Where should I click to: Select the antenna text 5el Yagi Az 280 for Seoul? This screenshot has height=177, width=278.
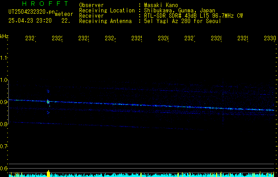tap(183, 21)
